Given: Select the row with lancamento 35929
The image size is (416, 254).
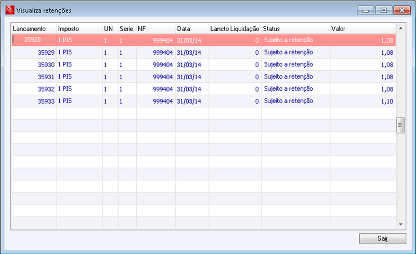Looking at the screenshot, I should pos(203,53).
